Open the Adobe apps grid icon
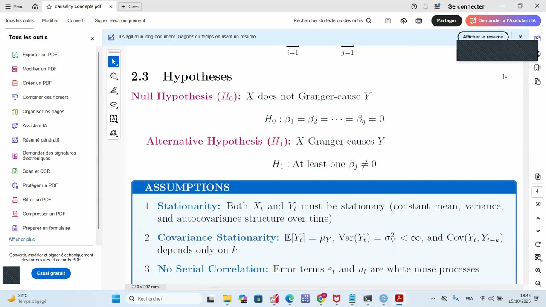The width and height of the screenshot is (546, 307). (437, 6)
